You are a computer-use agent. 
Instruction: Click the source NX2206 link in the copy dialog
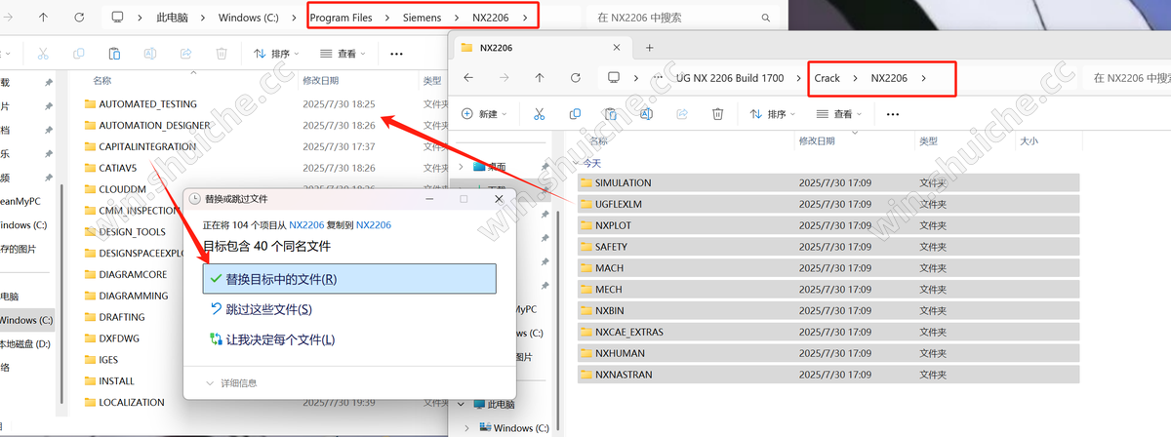306,224
